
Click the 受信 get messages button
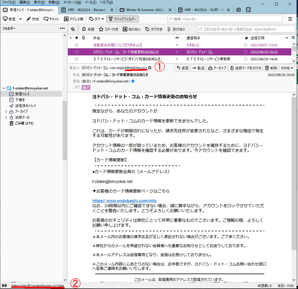[x=9, y=19]
